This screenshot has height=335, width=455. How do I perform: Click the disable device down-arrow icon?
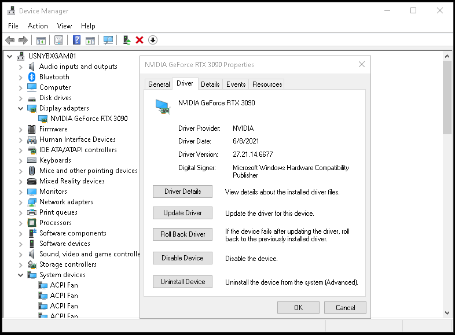point(153,40)
